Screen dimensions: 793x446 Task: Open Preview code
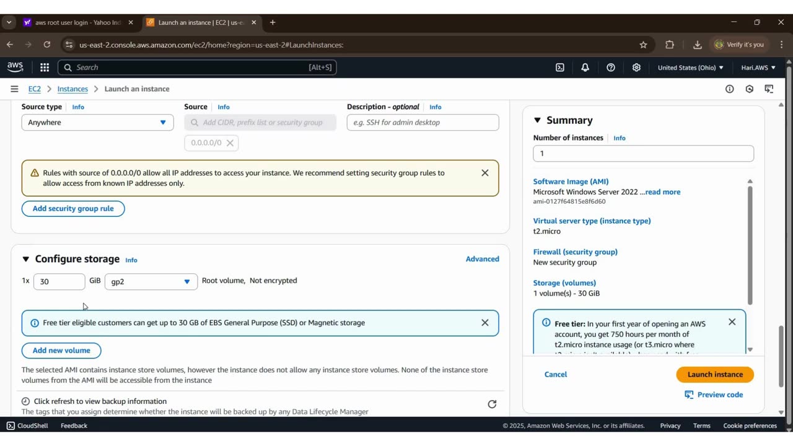click(x=714, y=395)
